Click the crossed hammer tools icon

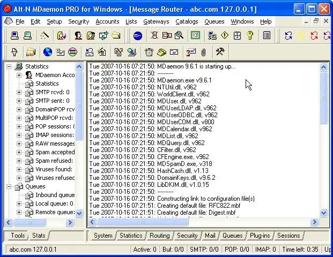tap(220, 52)
